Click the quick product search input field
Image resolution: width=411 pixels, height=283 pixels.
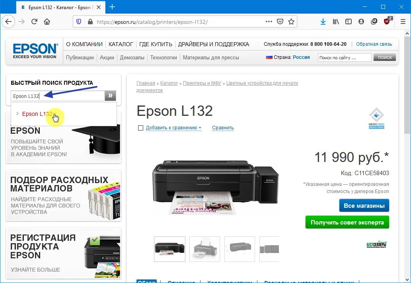tap(58, 96)
